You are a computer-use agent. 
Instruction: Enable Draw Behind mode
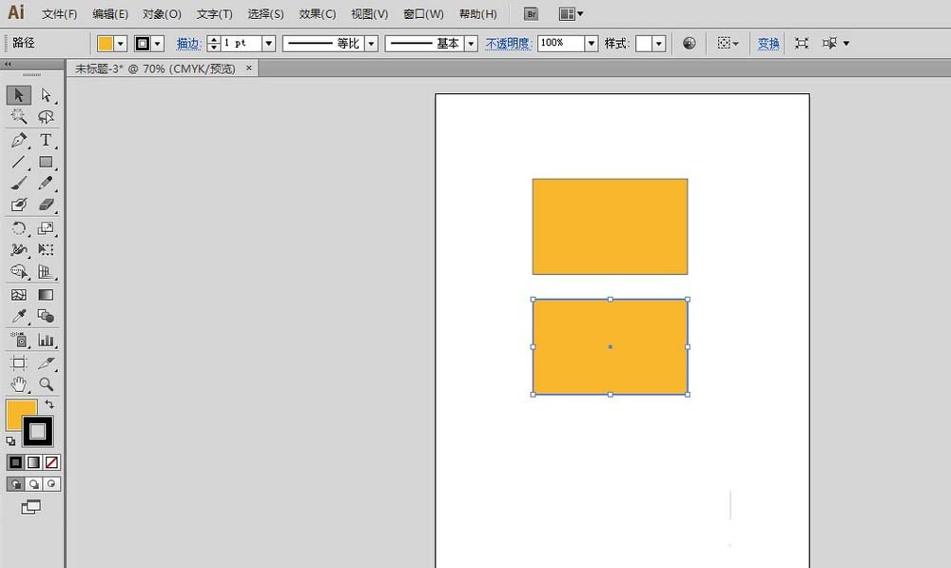pyautogui.click(x=34, y=483)
